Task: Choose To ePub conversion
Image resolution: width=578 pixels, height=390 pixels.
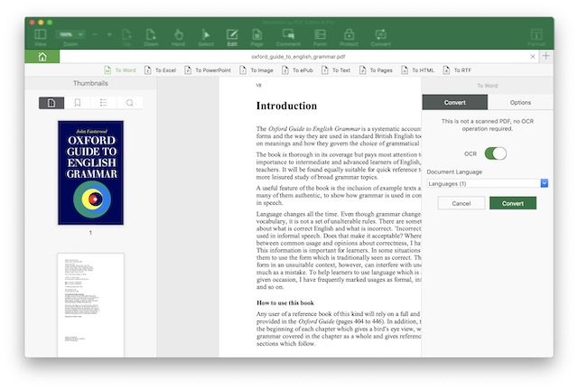Action: click(297, 70)
